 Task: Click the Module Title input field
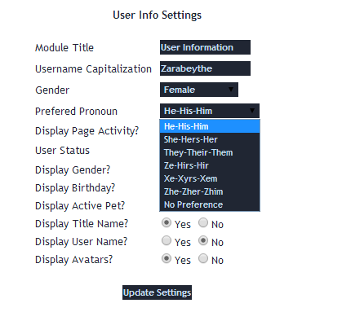(205, 47)
